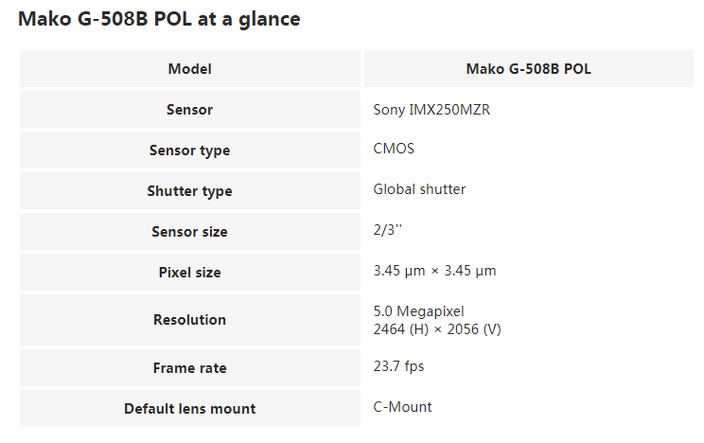Click the CMOS value text
Viewport: 704px width, 443px height.
coord(394,149)
